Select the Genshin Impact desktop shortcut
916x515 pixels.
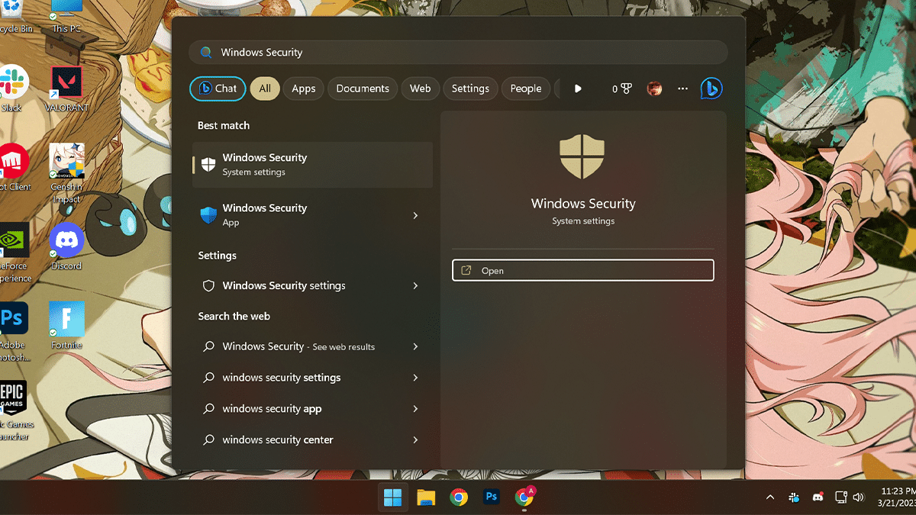pos(66,173)
